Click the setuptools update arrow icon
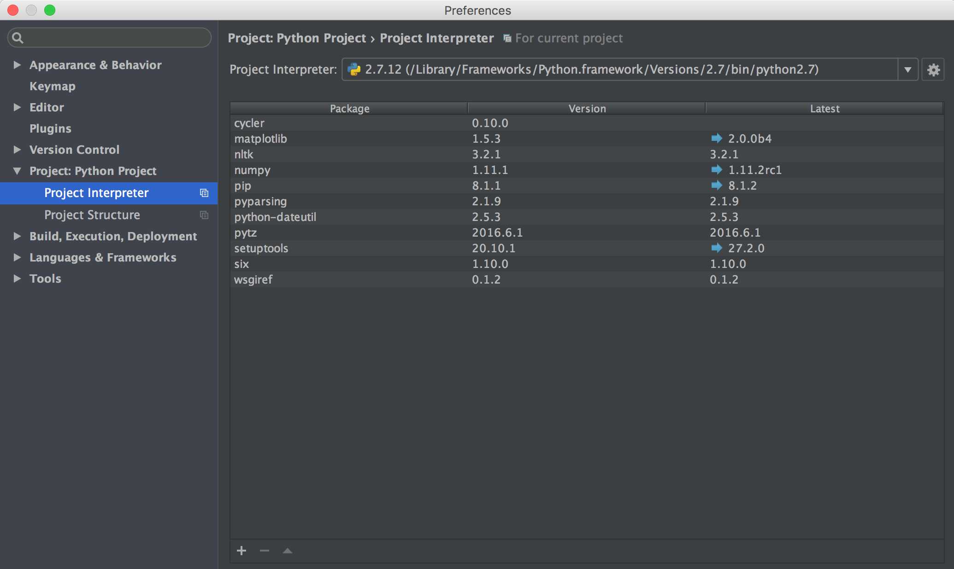The width and height of the screenshot is (954, 569). [717, 248]
